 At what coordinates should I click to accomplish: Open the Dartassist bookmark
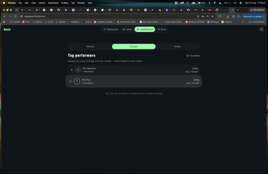213,22
